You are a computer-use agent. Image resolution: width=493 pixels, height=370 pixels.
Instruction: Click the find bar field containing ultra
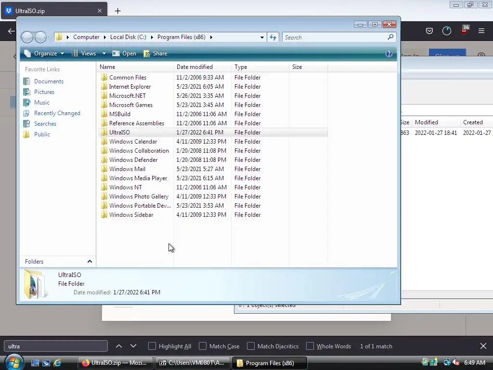click(56, 346)
